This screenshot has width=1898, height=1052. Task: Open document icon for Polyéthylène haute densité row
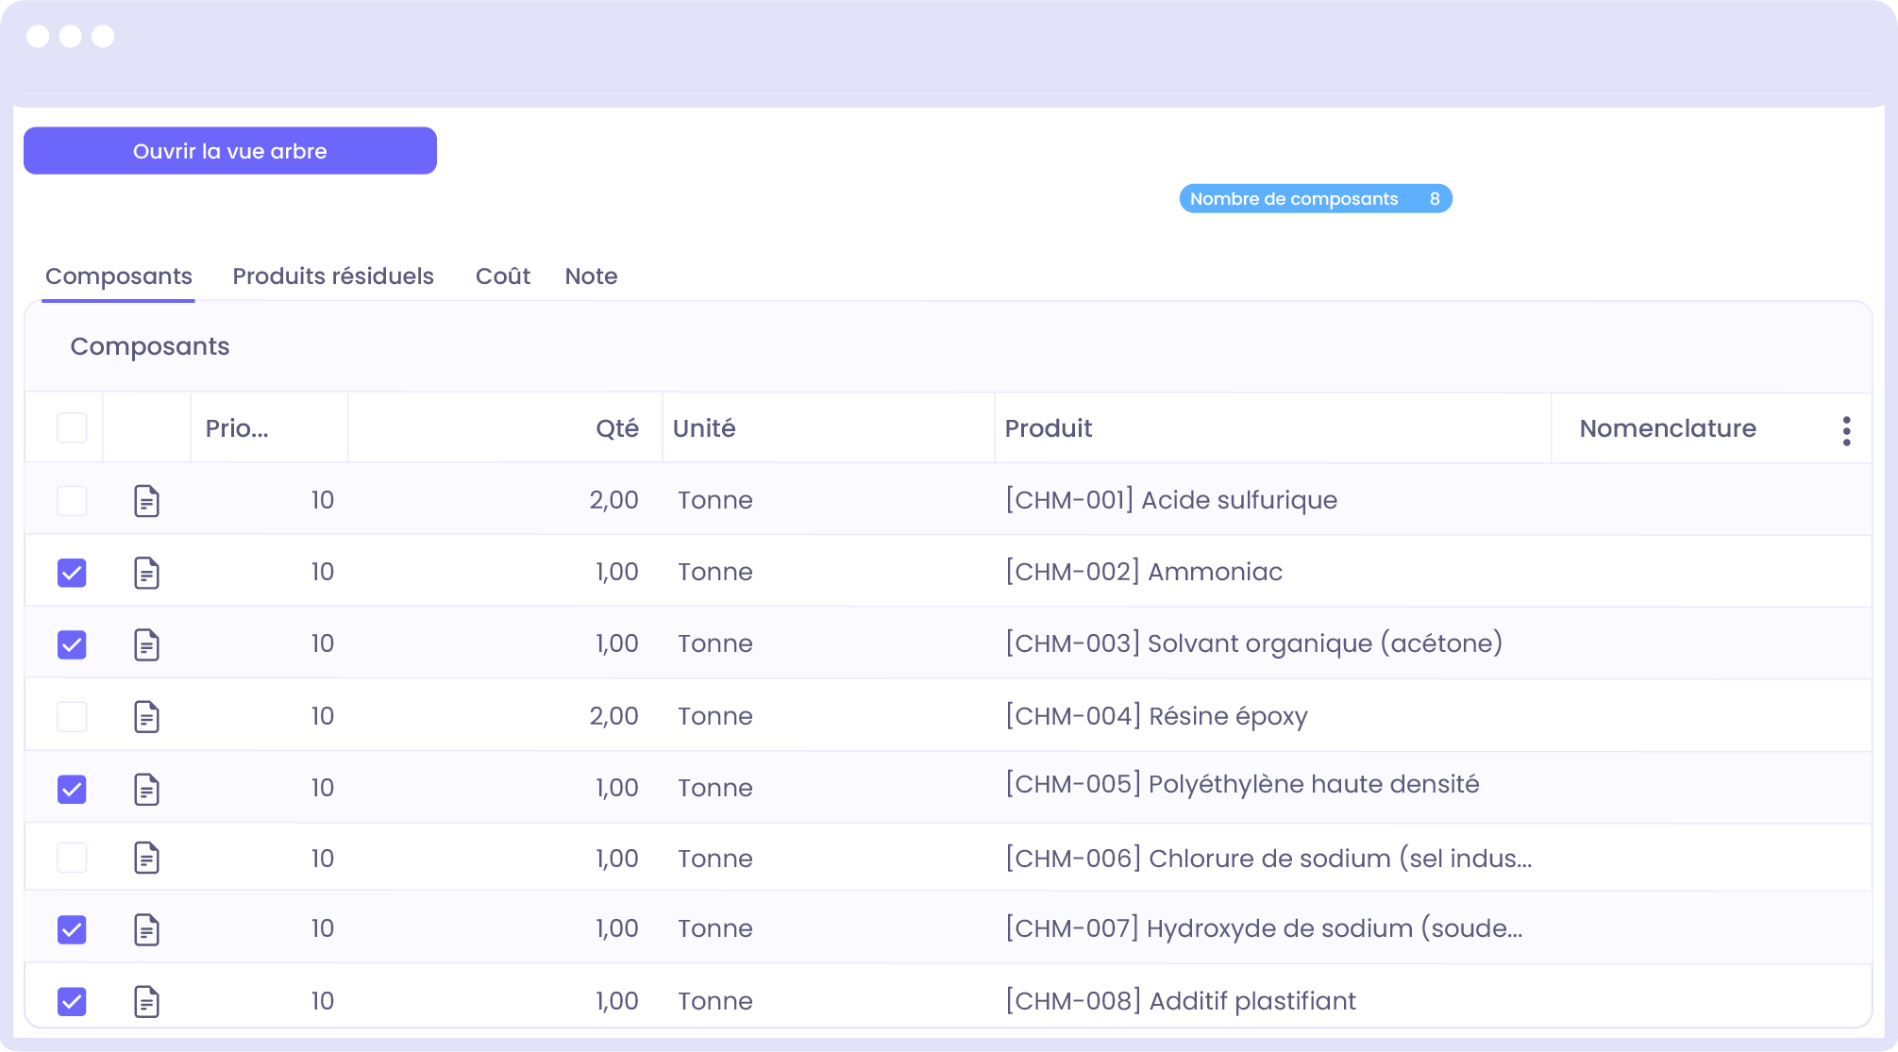(146, 789)
